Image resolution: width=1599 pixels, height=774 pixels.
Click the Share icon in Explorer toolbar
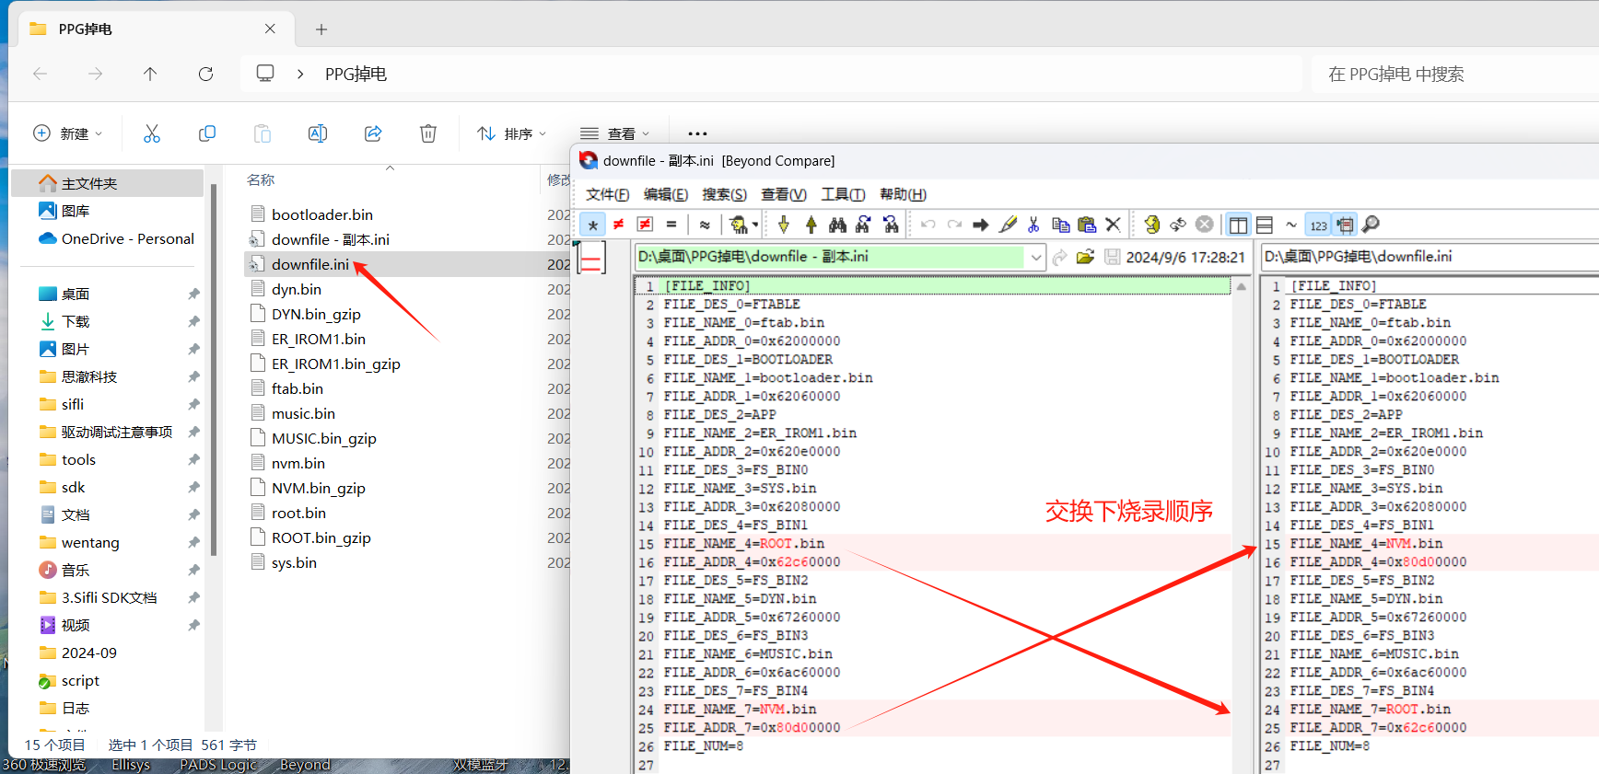[x=373, y=133]
